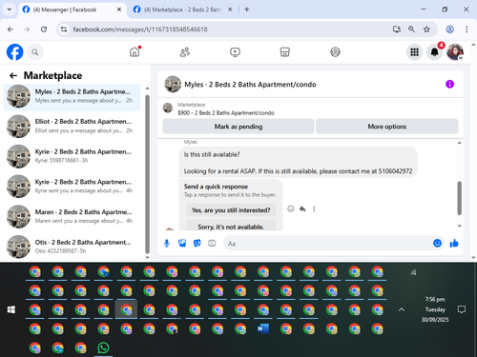
Task: Click the voice clip microphone icon
Action: pos(167,244)
